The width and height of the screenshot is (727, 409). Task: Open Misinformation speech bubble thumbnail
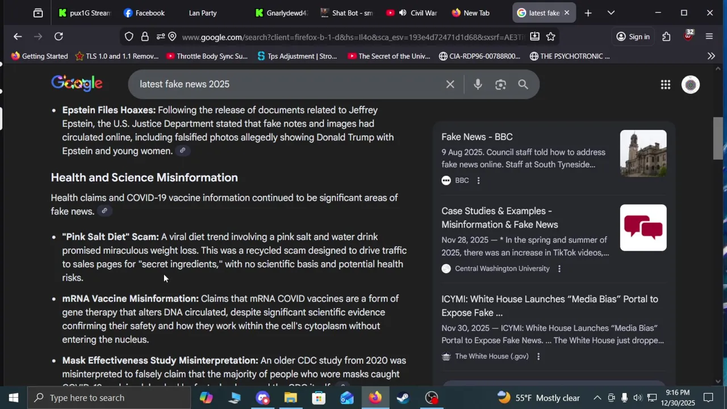click(x=643, y=228)
